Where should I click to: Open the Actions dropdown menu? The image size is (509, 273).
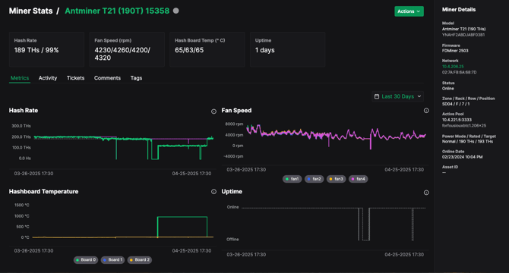[x=409, y=11]
